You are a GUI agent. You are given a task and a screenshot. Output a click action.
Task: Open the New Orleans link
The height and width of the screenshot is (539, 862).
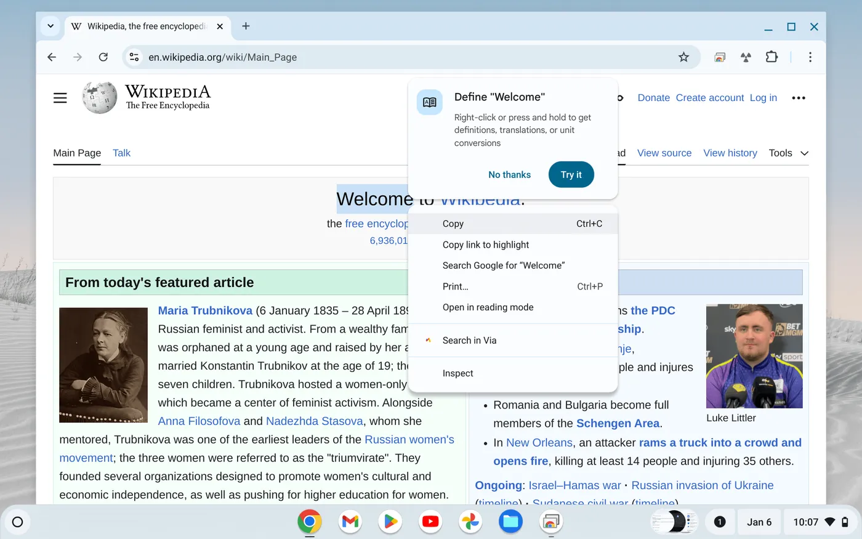click(x=539, y=443)
